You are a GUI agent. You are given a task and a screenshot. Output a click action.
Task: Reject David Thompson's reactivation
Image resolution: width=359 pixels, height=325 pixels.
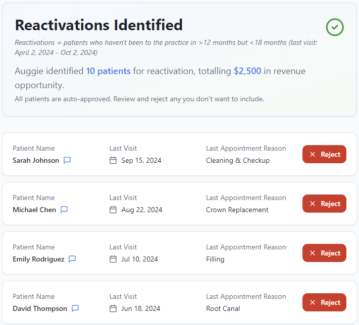click(324, 302)
